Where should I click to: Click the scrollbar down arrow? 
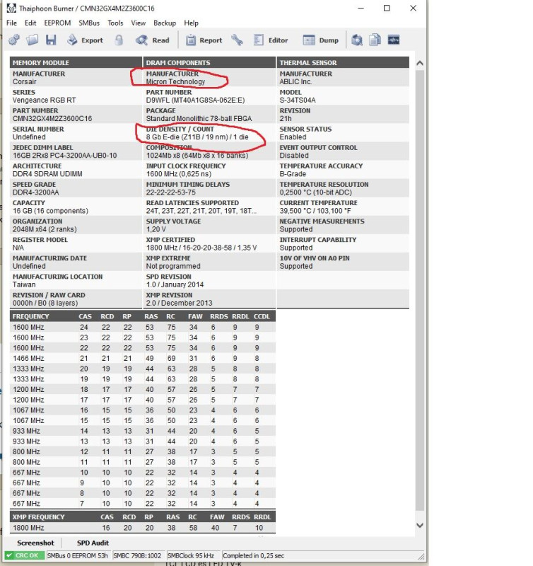(419, 526)
